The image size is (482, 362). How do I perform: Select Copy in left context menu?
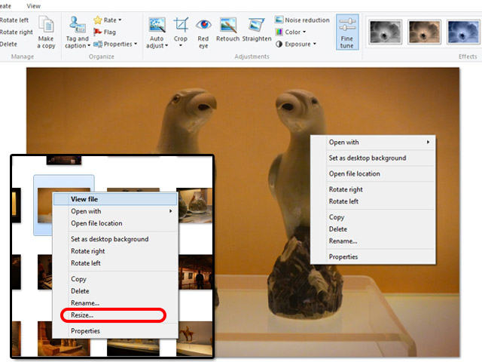78,278
